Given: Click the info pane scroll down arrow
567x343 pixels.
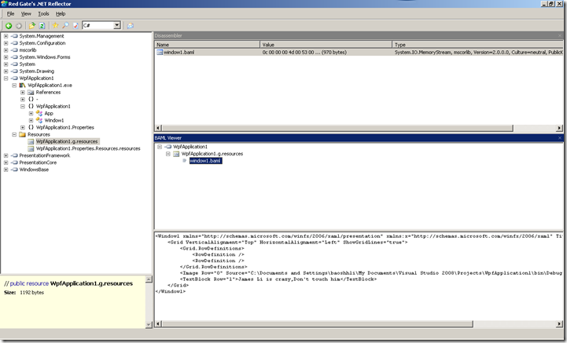Looking at the screenshot, I should tap(149, 324).
